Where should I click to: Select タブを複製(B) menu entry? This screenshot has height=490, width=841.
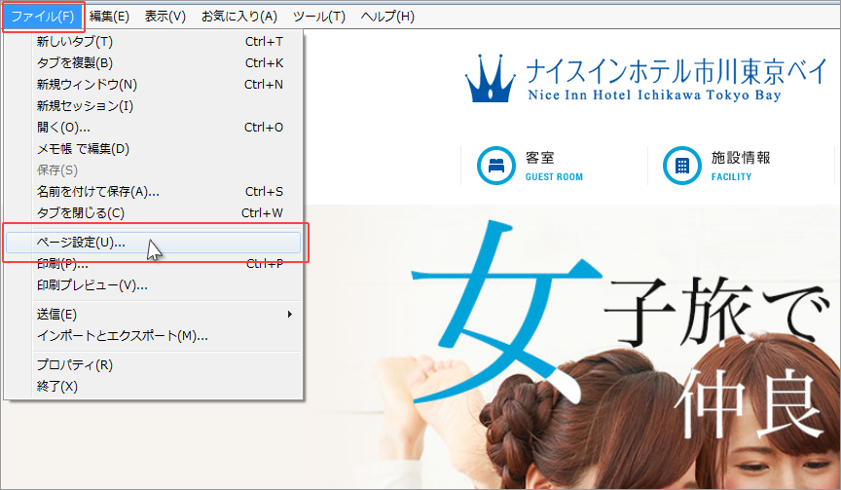click(154, 62)
